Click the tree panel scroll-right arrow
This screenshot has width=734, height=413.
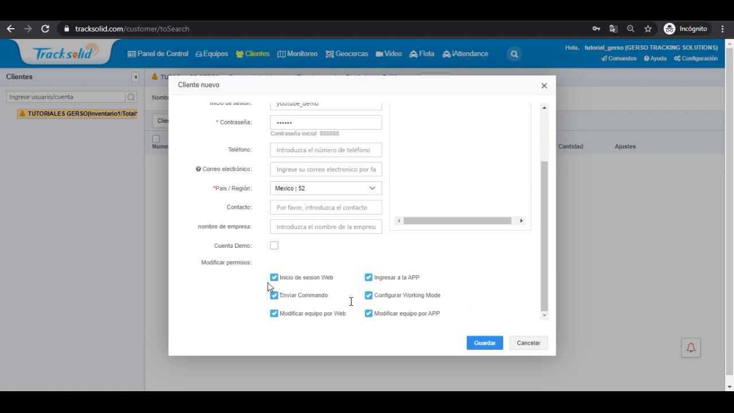tap(521, 221)
